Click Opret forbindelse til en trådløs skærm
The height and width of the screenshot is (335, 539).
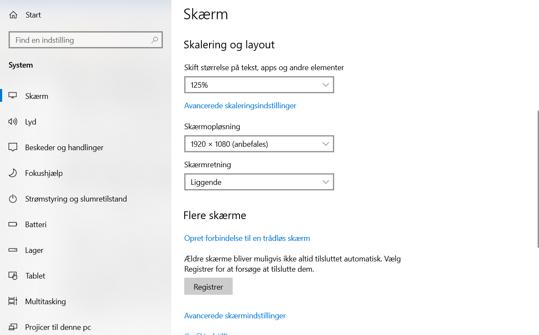[x=247, y=238]
